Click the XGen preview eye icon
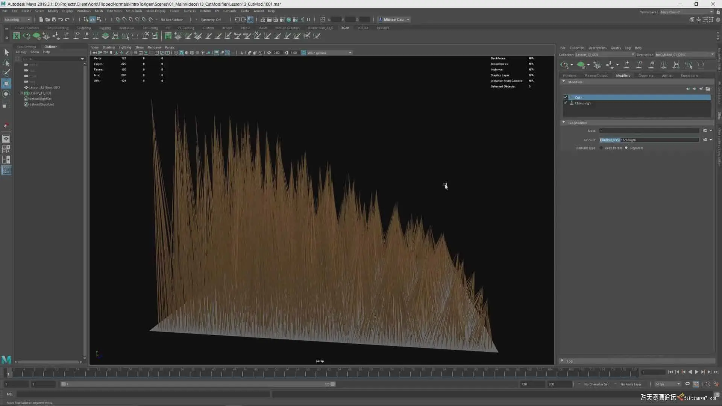The height and width of the screenshot is (406, 722). pyautogui.click(x=564, y=65)
